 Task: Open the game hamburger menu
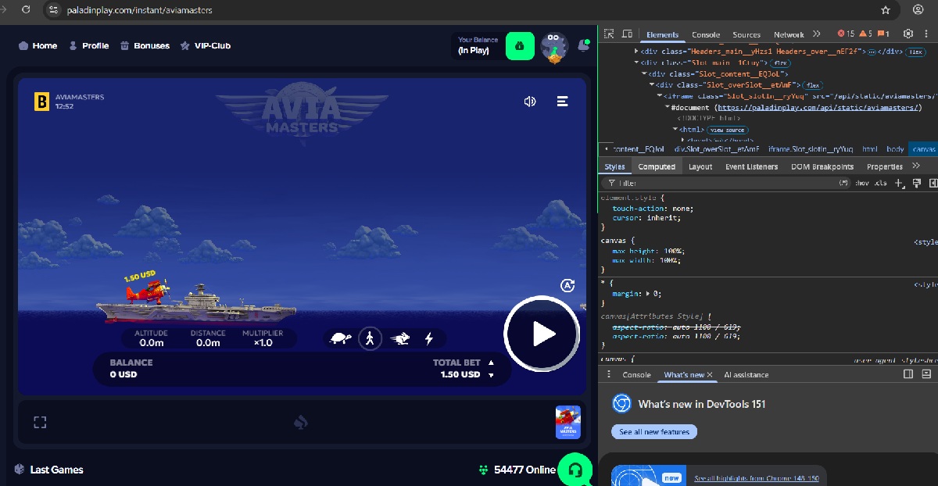562,102
